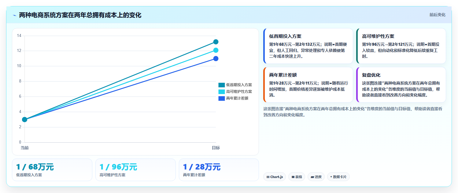Select the cyan middle data point at 目标
The image size is (458, 193).
pos(216,50)
